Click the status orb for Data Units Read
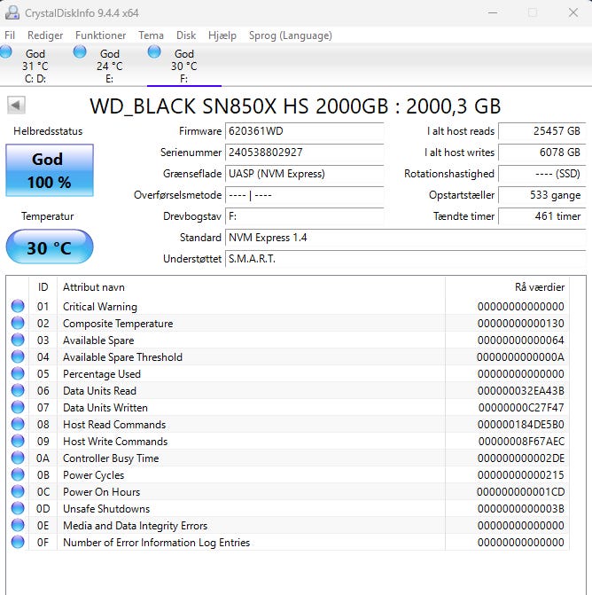 (x=18, y=390)
